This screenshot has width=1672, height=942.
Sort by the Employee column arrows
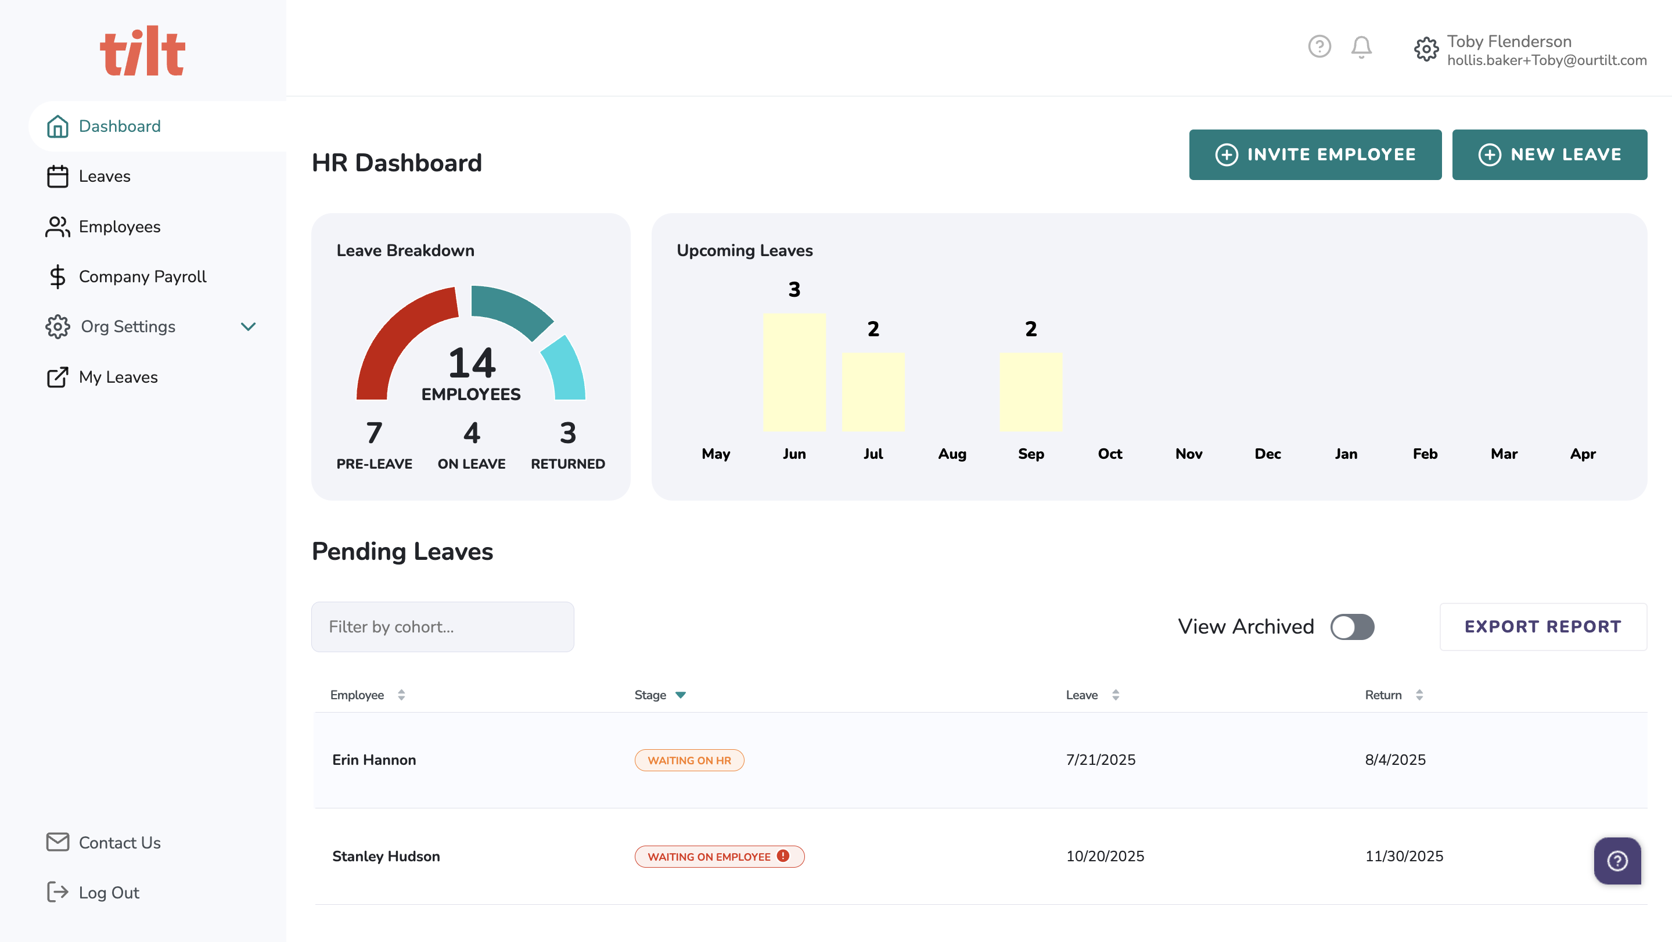tap(401, 695)
